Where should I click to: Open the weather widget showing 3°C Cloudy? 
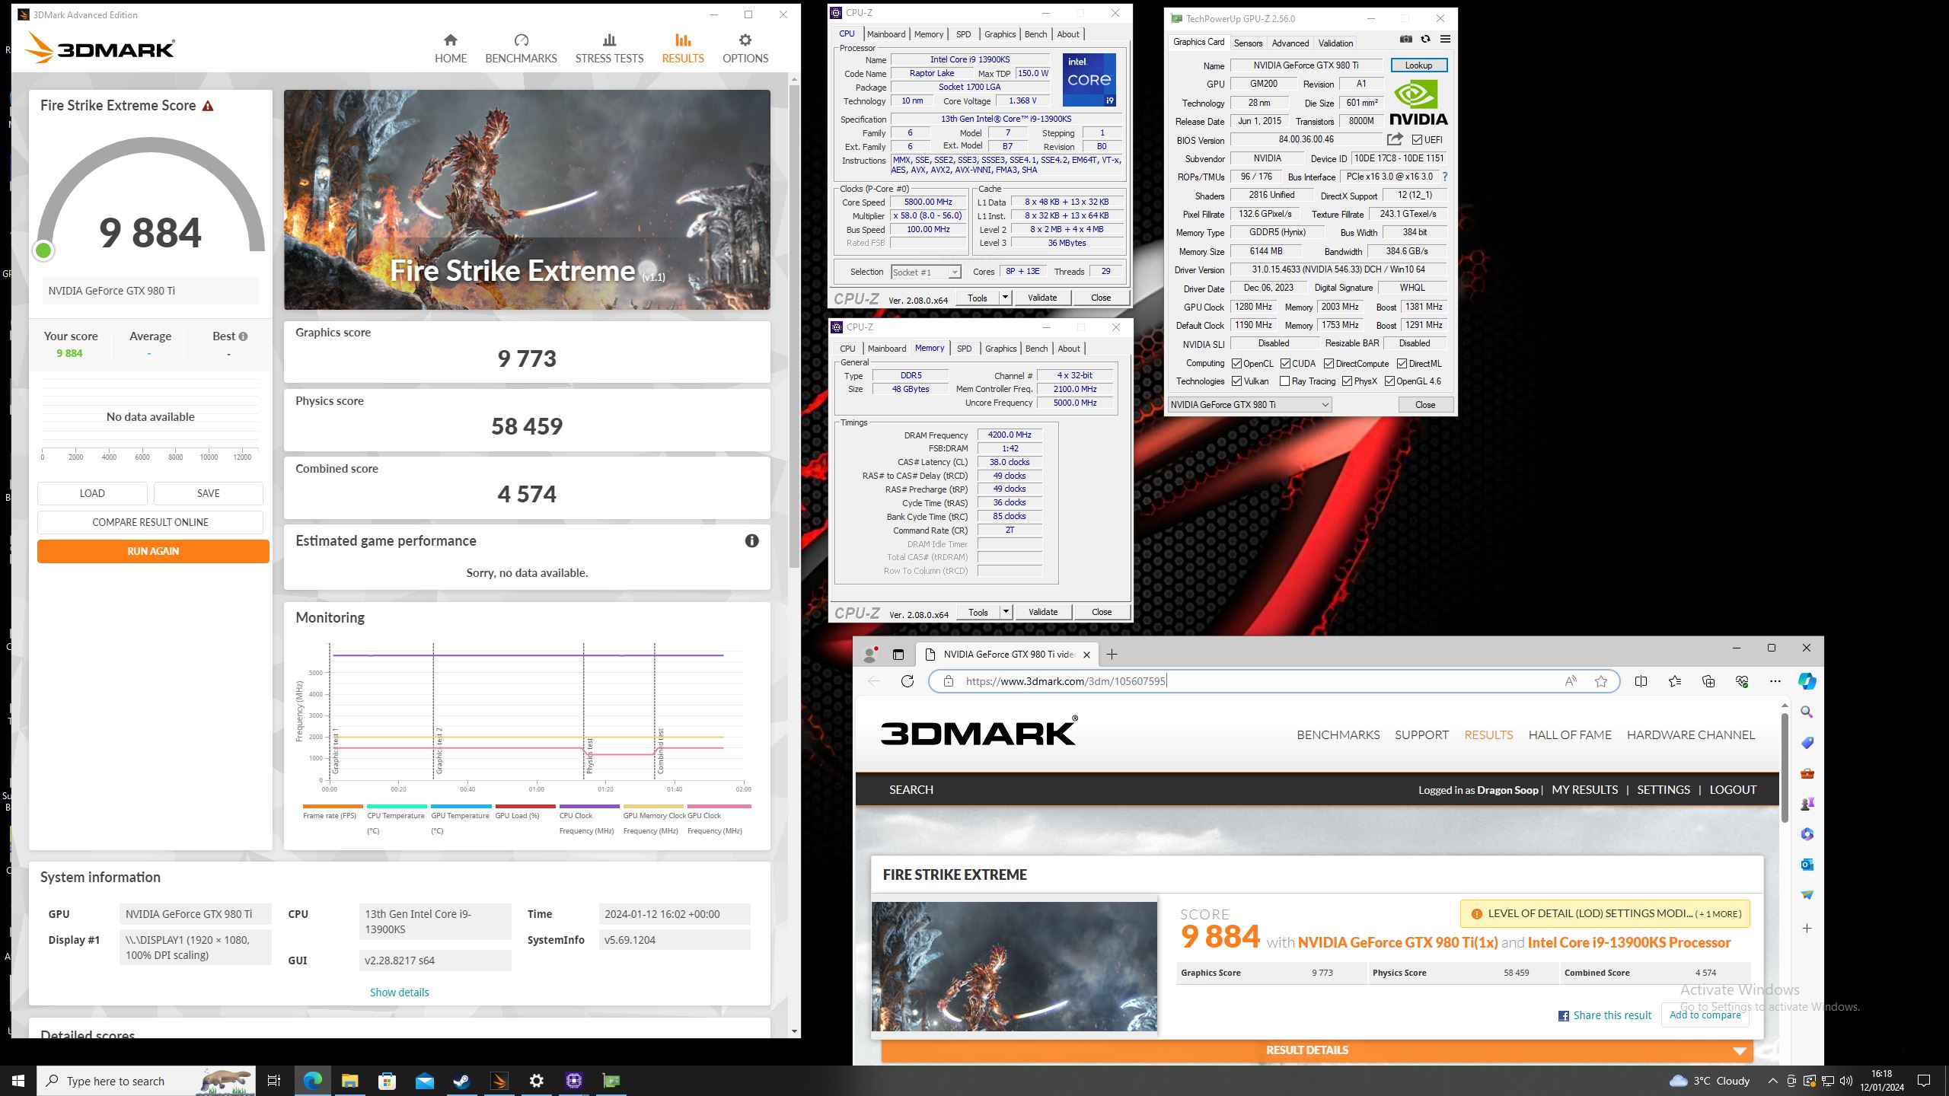pyautogui.click(x=1709, y=1081)
